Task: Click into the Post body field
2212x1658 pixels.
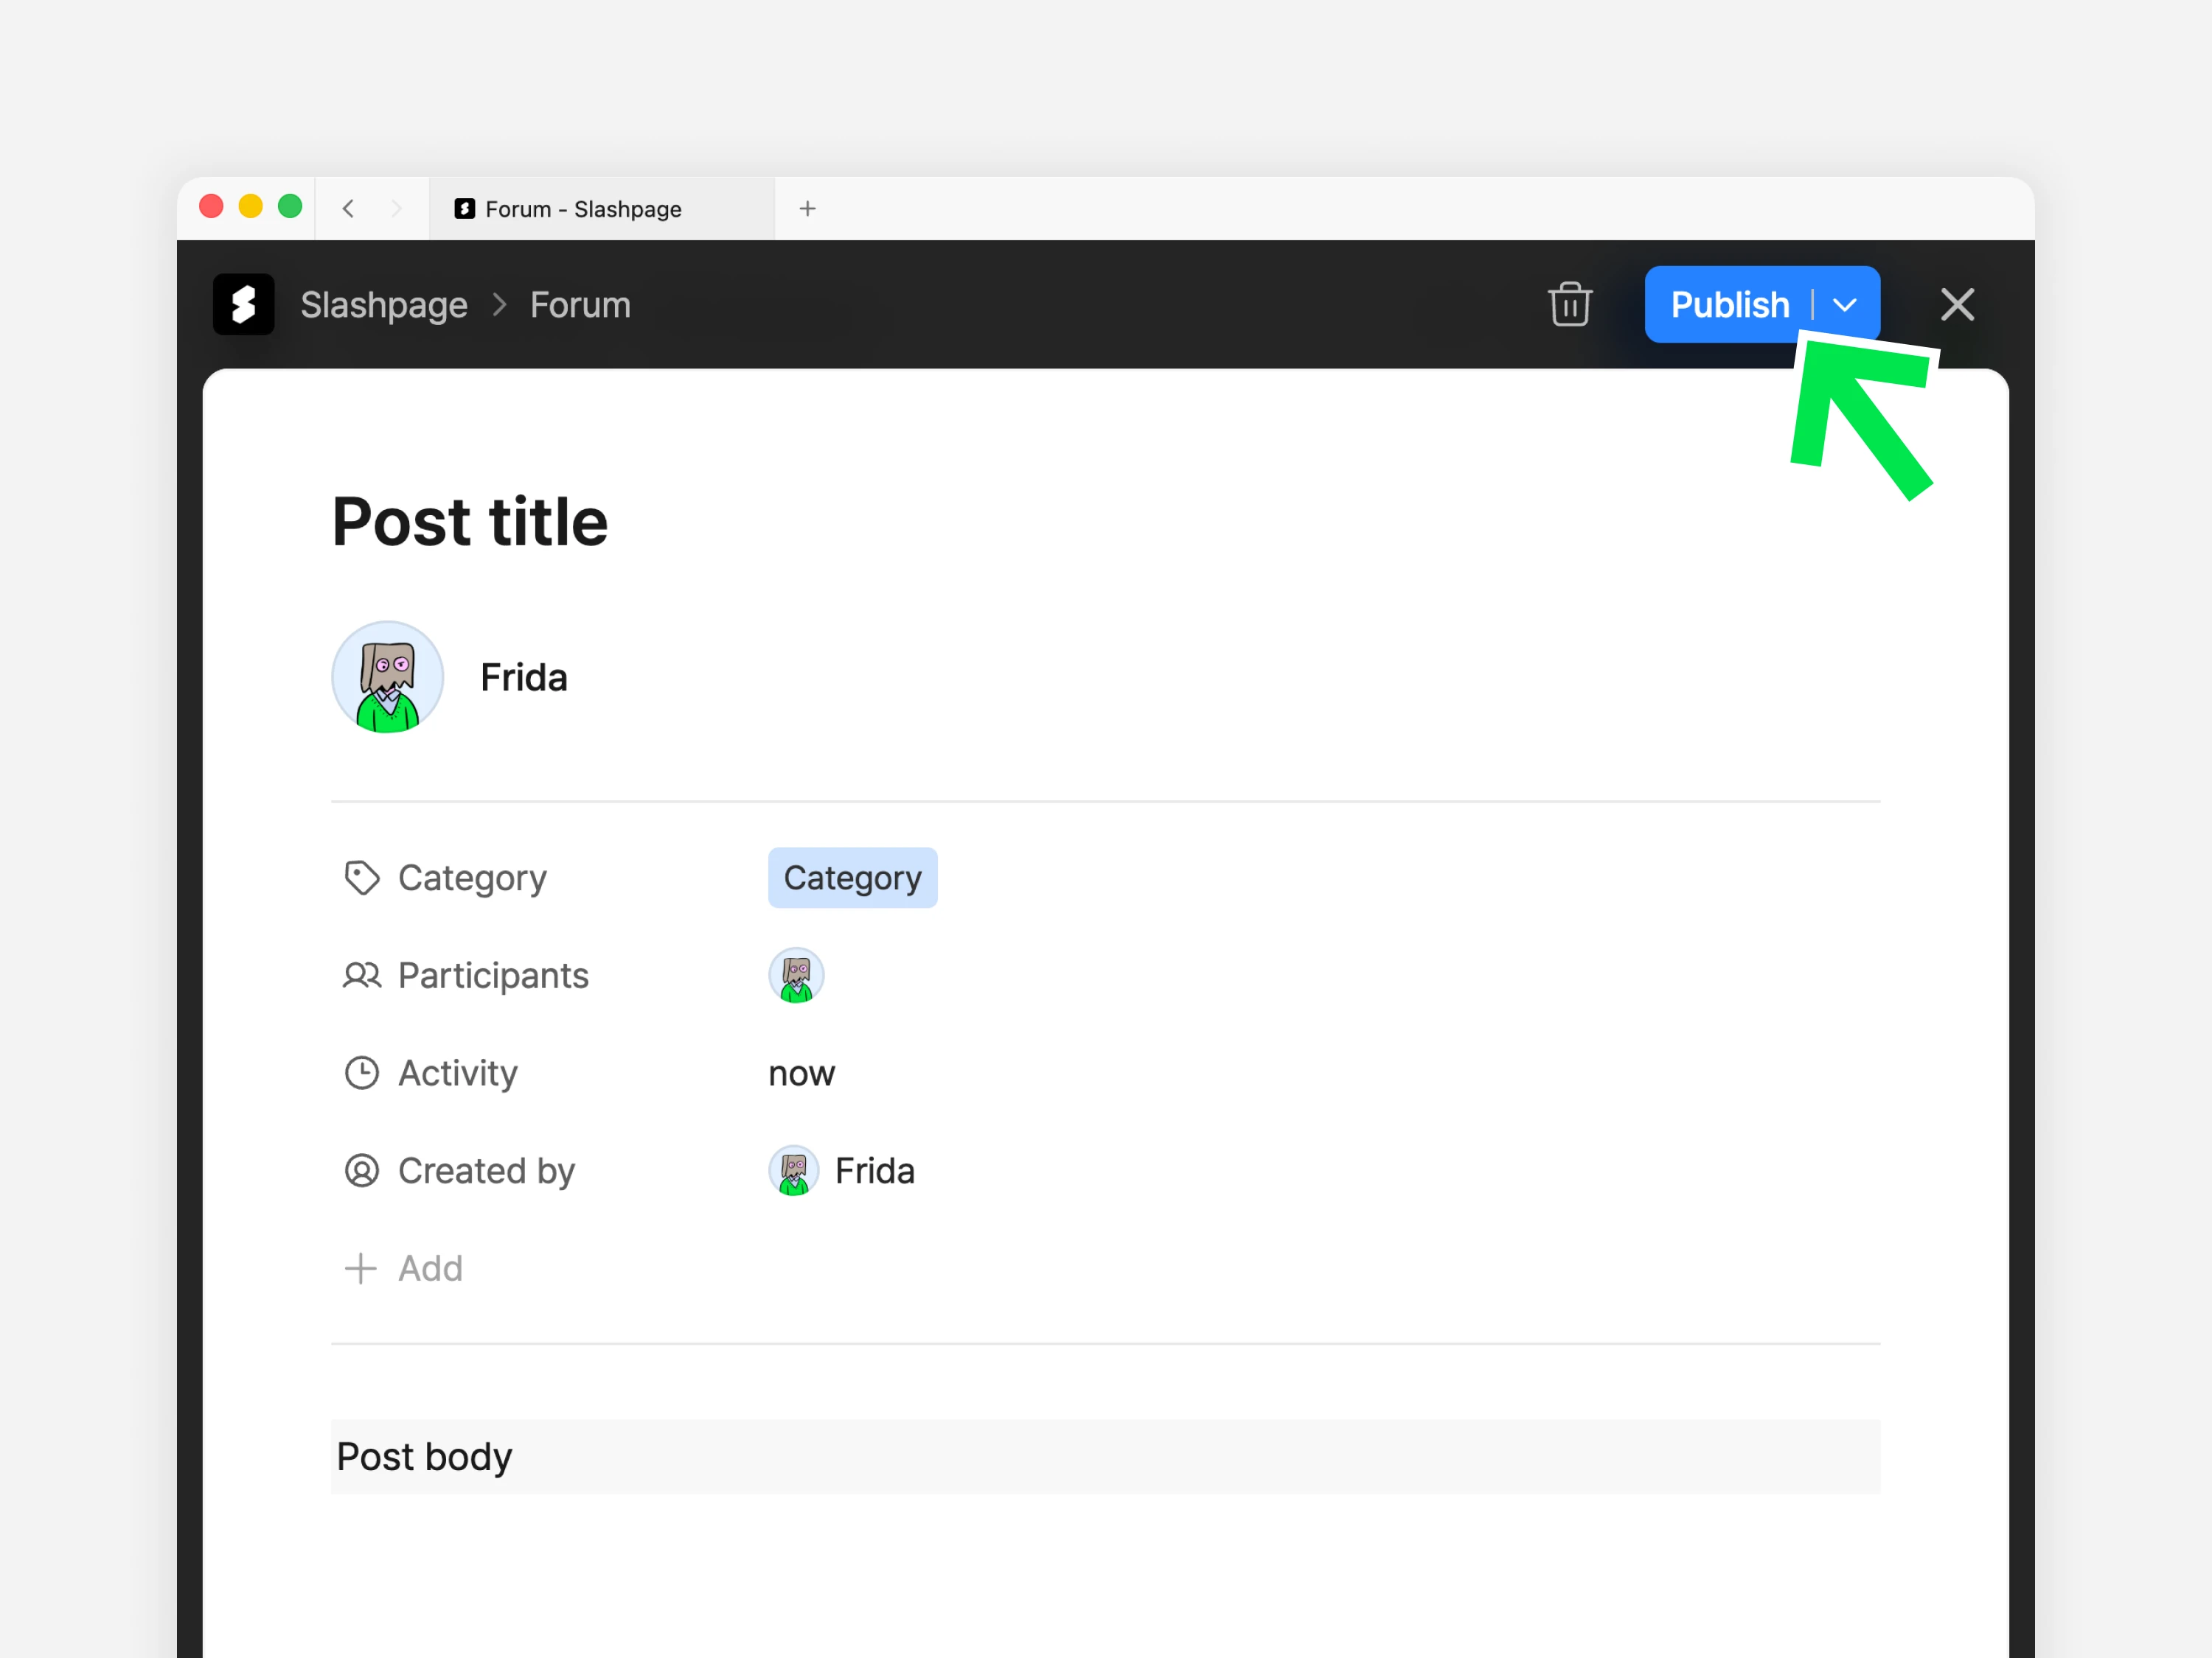Action: coord(1105,1456)
